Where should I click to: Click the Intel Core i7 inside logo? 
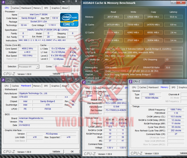(69, 20)
